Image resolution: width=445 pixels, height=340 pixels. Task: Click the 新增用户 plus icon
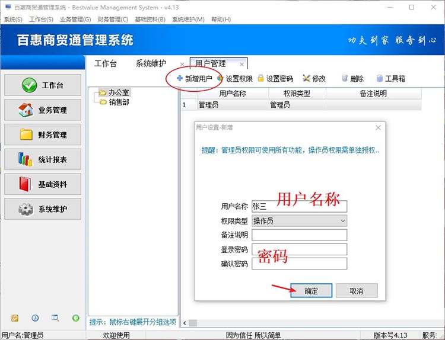[180, 78]
